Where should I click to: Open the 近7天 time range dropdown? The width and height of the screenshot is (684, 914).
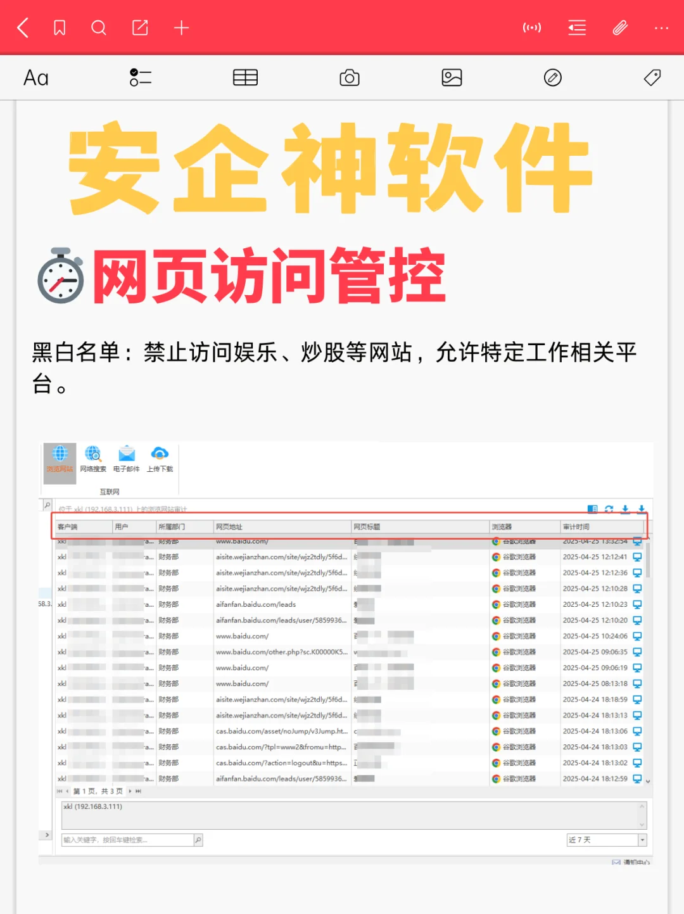coord(605,839)
